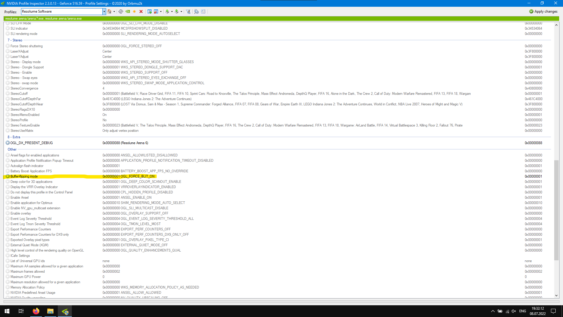
Task: Toggle the customized-settings-only filter icon
Action: (x=188, y=11)
